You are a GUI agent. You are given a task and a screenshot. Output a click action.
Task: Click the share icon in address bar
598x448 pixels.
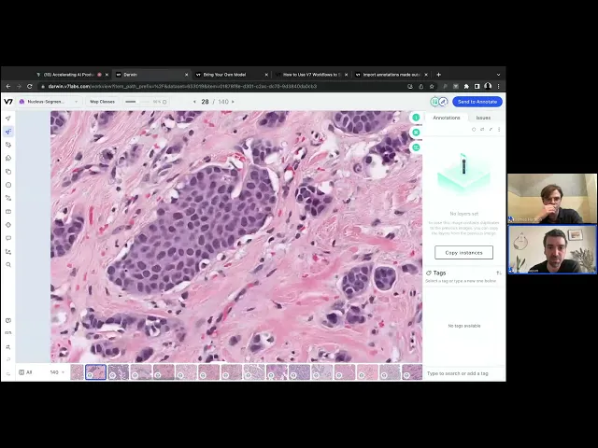pyautogui.click(x=421, y=87)
